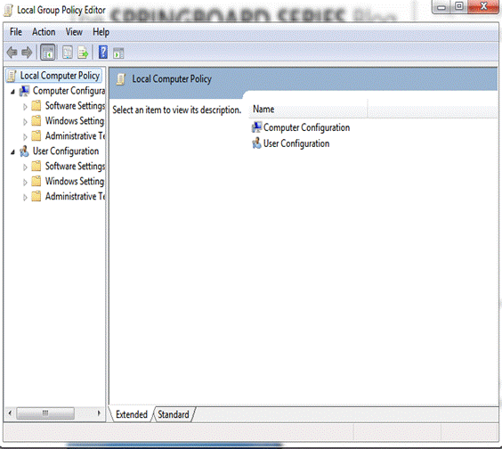Click the Properties toolbar icon
Image resolution: width=502 pixels, height=449 pixels.
pos(68,53)
